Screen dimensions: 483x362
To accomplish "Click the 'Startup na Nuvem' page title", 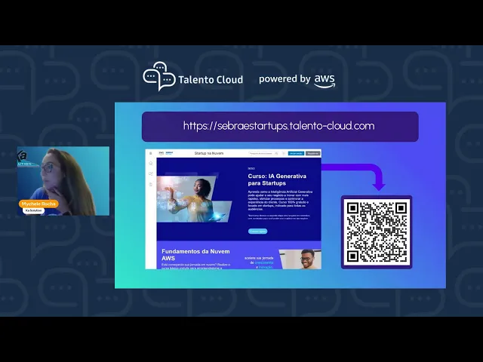I will pyautogui.click(x=209, y=153).
